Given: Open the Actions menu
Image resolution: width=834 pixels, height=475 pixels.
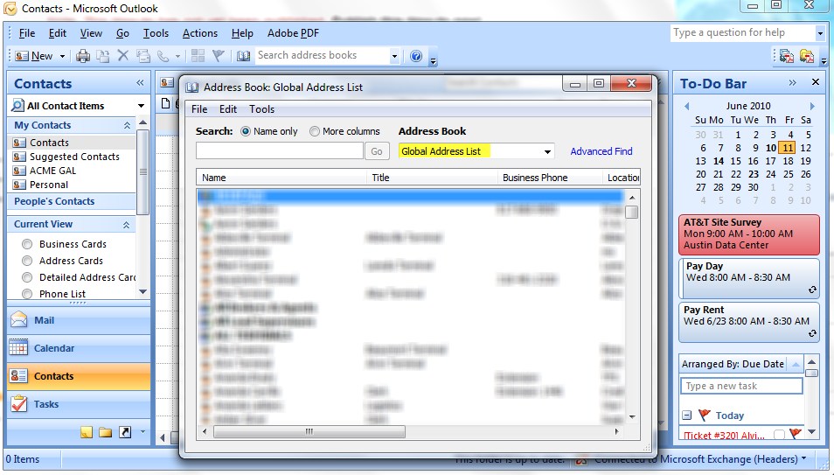Looking at the screenshot, I should pyautogui.click(x=200, y=33).
